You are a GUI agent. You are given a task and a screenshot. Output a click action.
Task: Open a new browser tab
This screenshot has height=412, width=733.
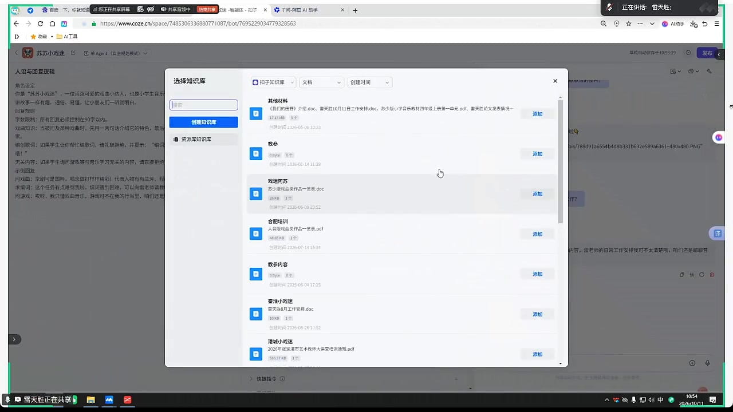[x=355, y=10]
